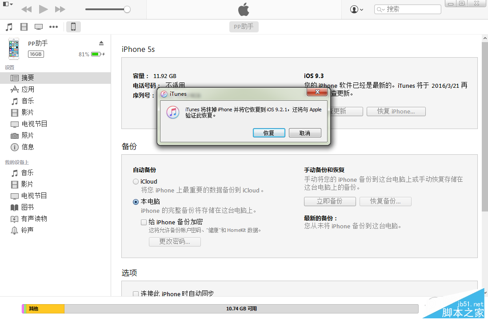Click the play button
The width and height of the screenshot is (488, 321).
(x=43, y=9)
